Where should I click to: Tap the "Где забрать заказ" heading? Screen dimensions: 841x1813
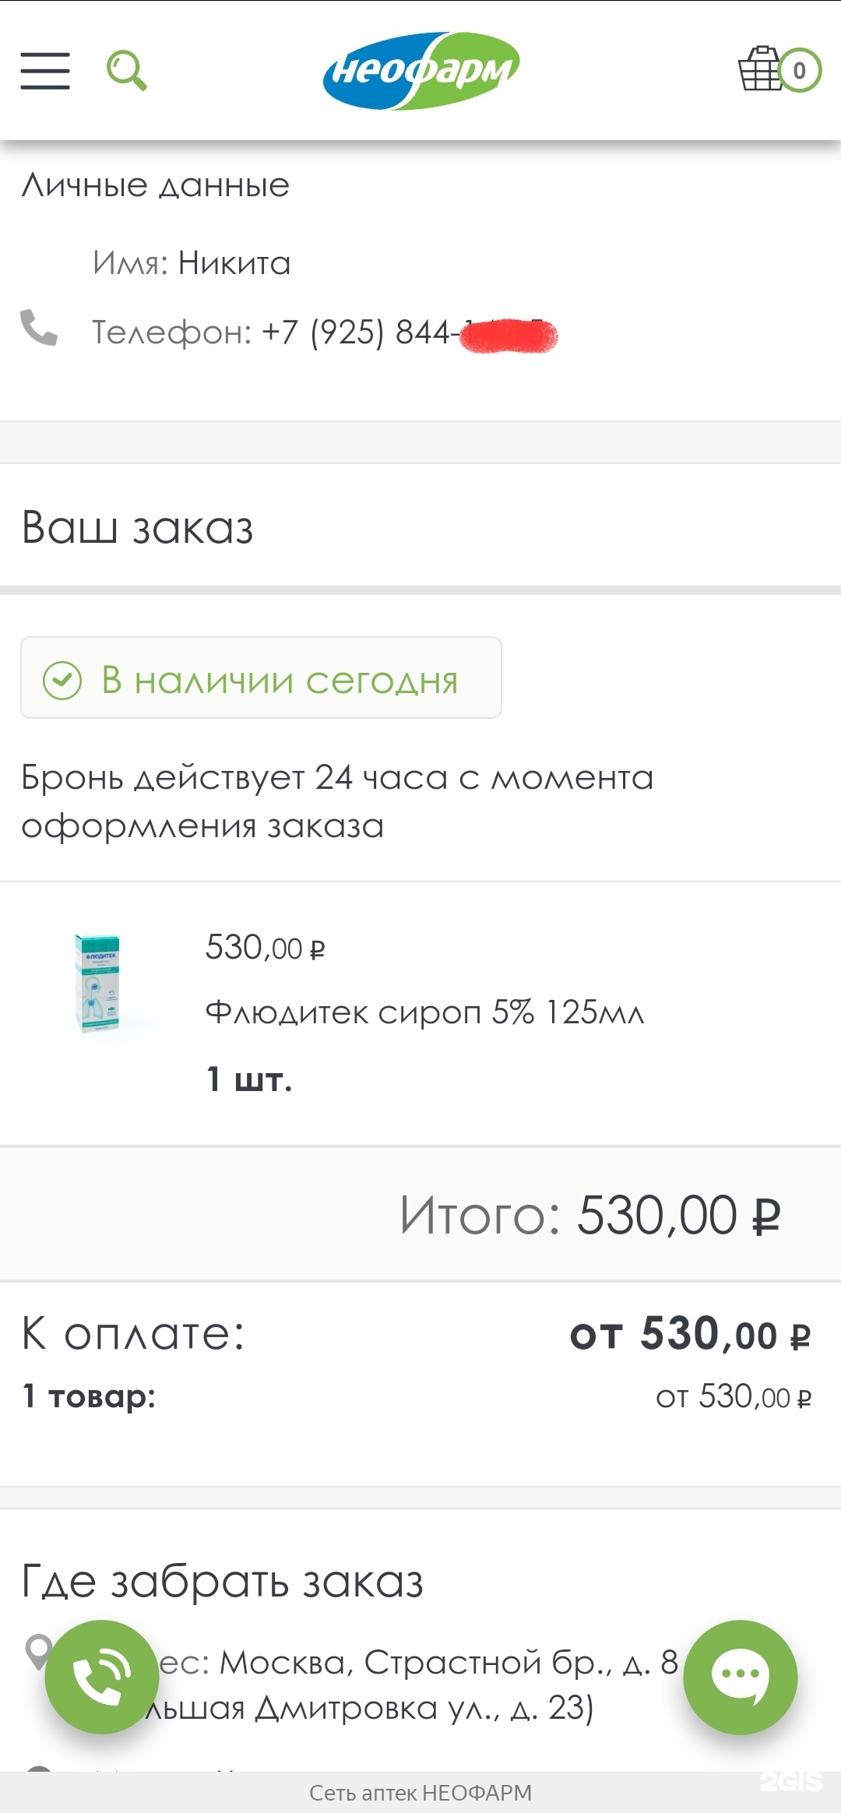pyautogui.click(x=222, y=1582)
